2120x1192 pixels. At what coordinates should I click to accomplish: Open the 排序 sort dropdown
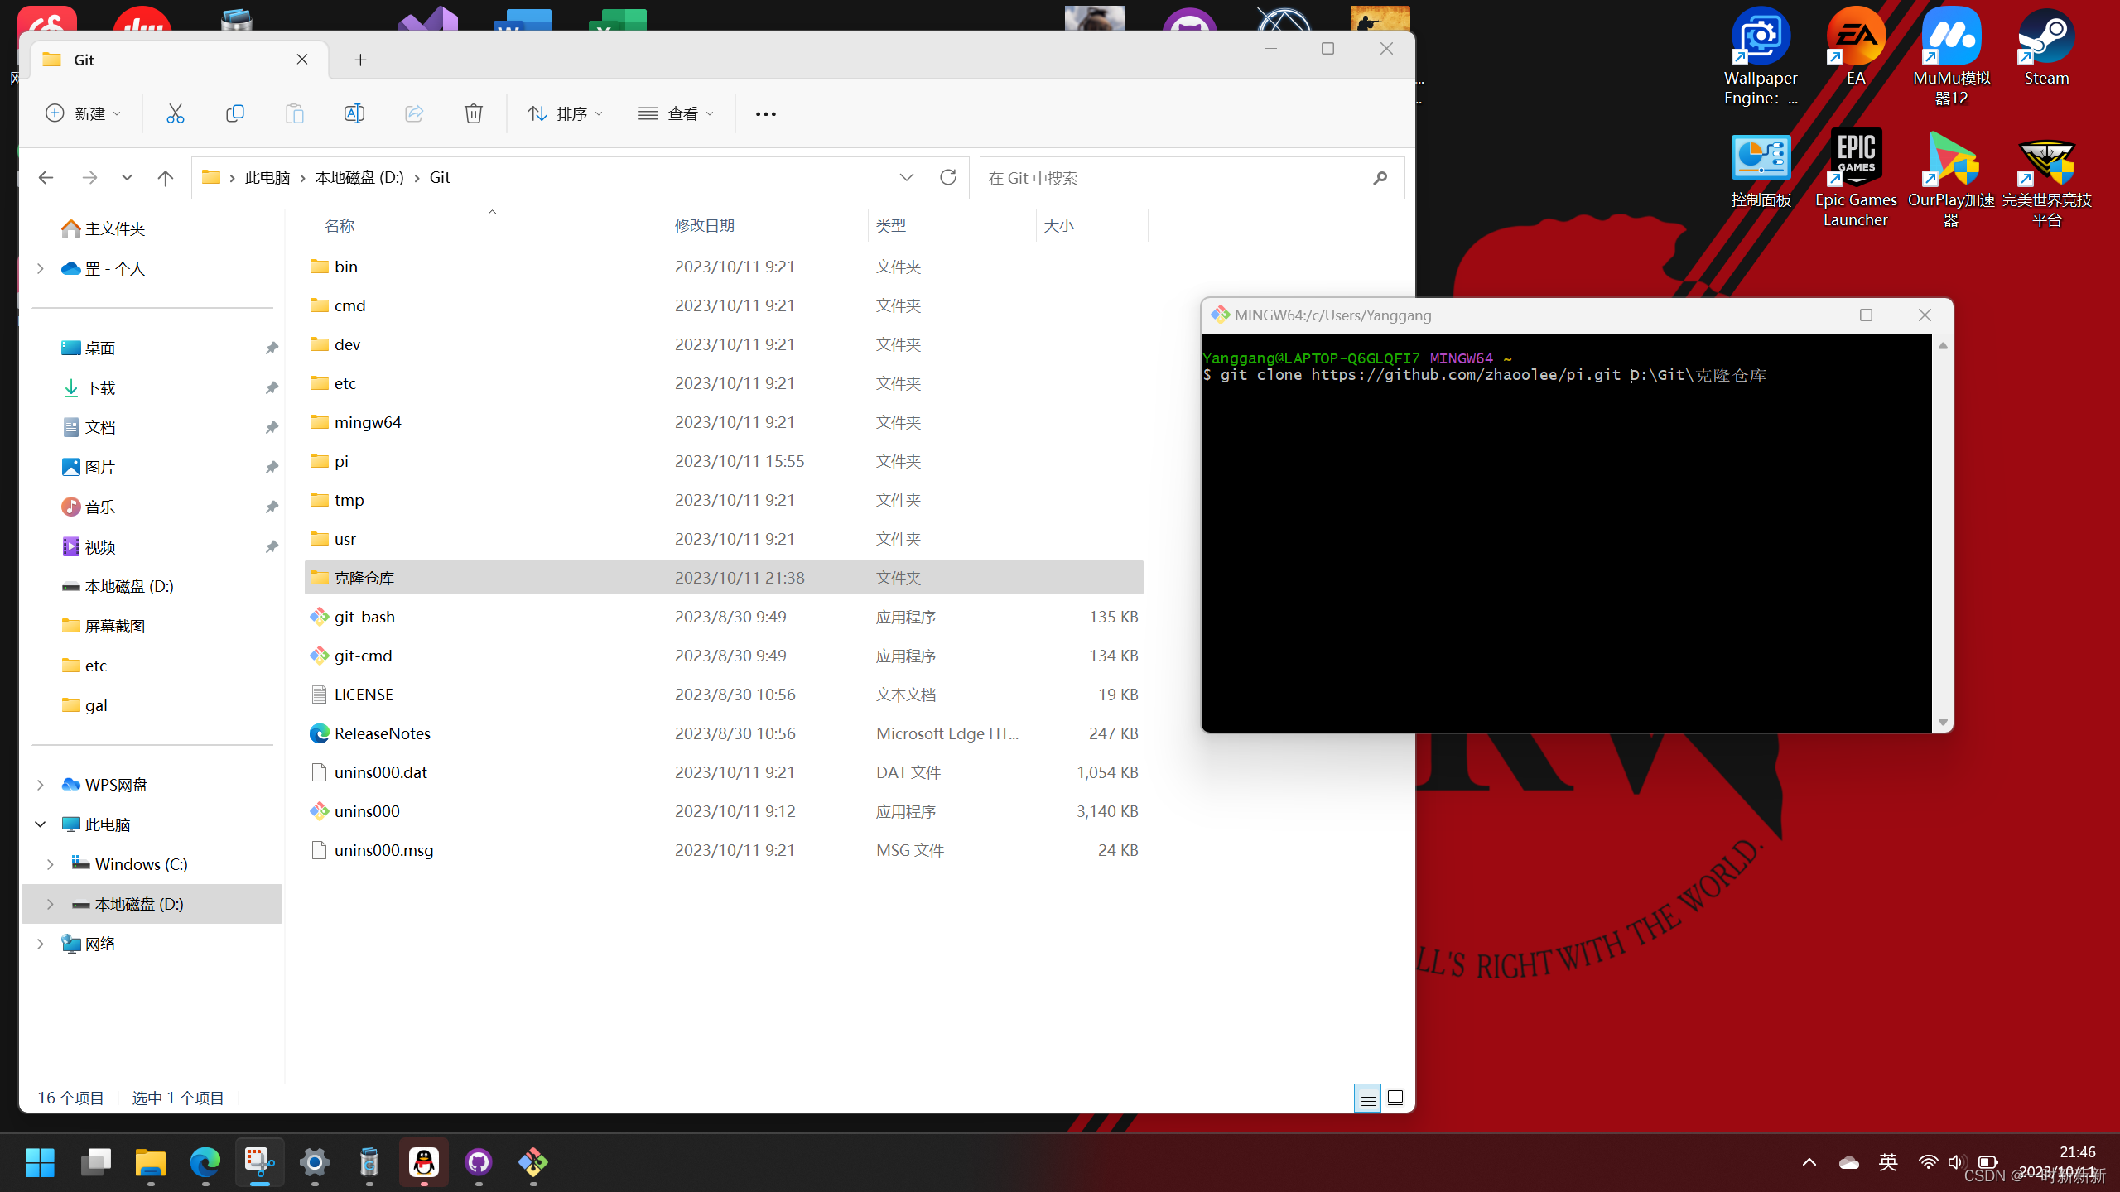(x=566, y=113)
